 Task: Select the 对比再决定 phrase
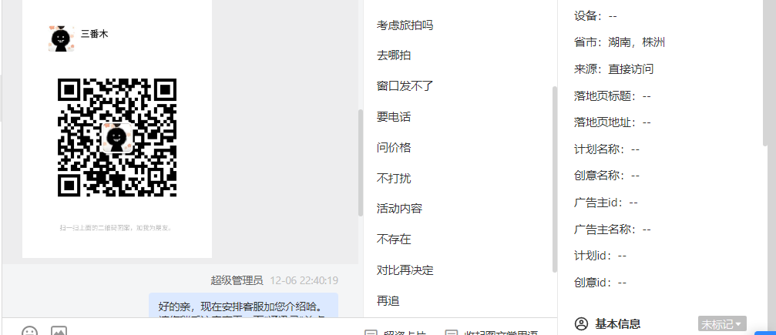tap(405, 270)
